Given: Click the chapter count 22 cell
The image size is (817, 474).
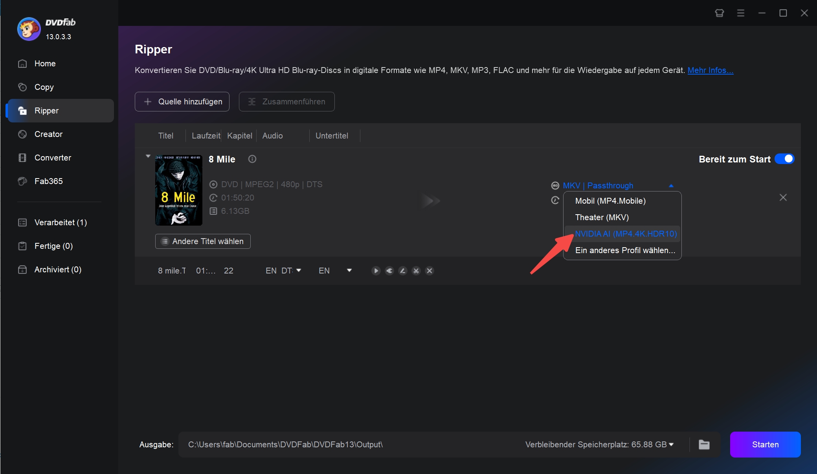Looking at the screenshot, I should 229,271.
